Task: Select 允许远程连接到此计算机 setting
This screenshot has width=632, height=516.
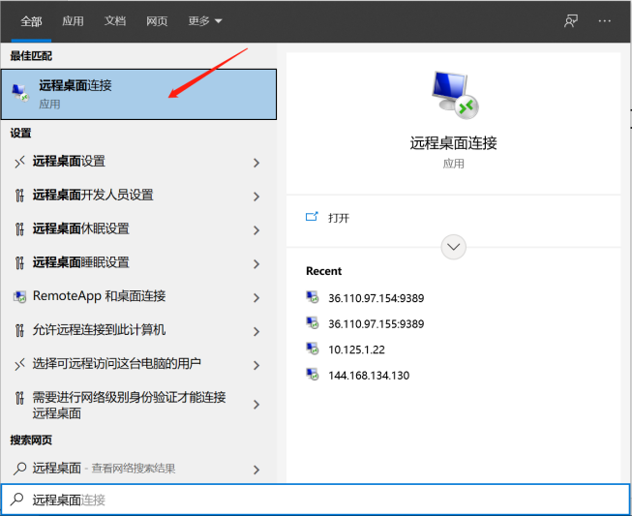Action: pyautogui.click(x=99, y=330)
